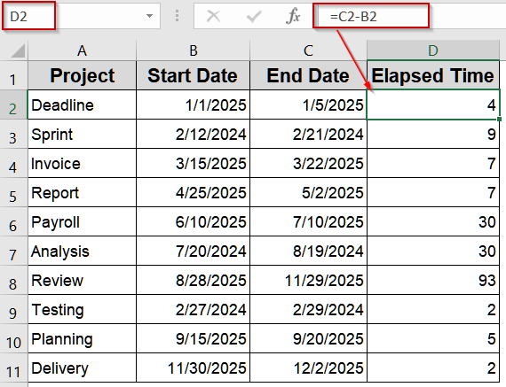Click the Project header cell
This screenshot has width=506, height=387.
coord(82,75)
